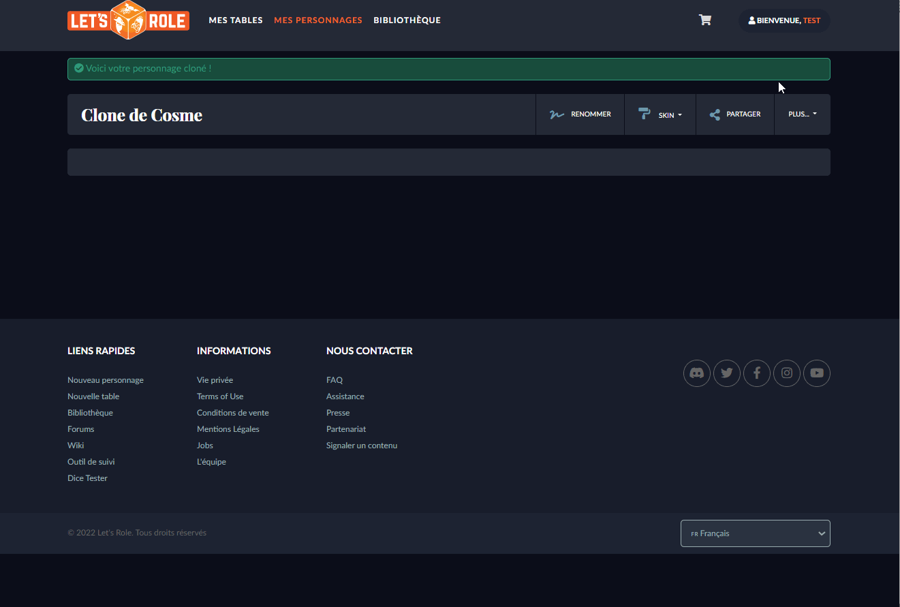Screen dimensions: 900x607
Task: Expand the Skin dropdown
Action: point(660,114)
